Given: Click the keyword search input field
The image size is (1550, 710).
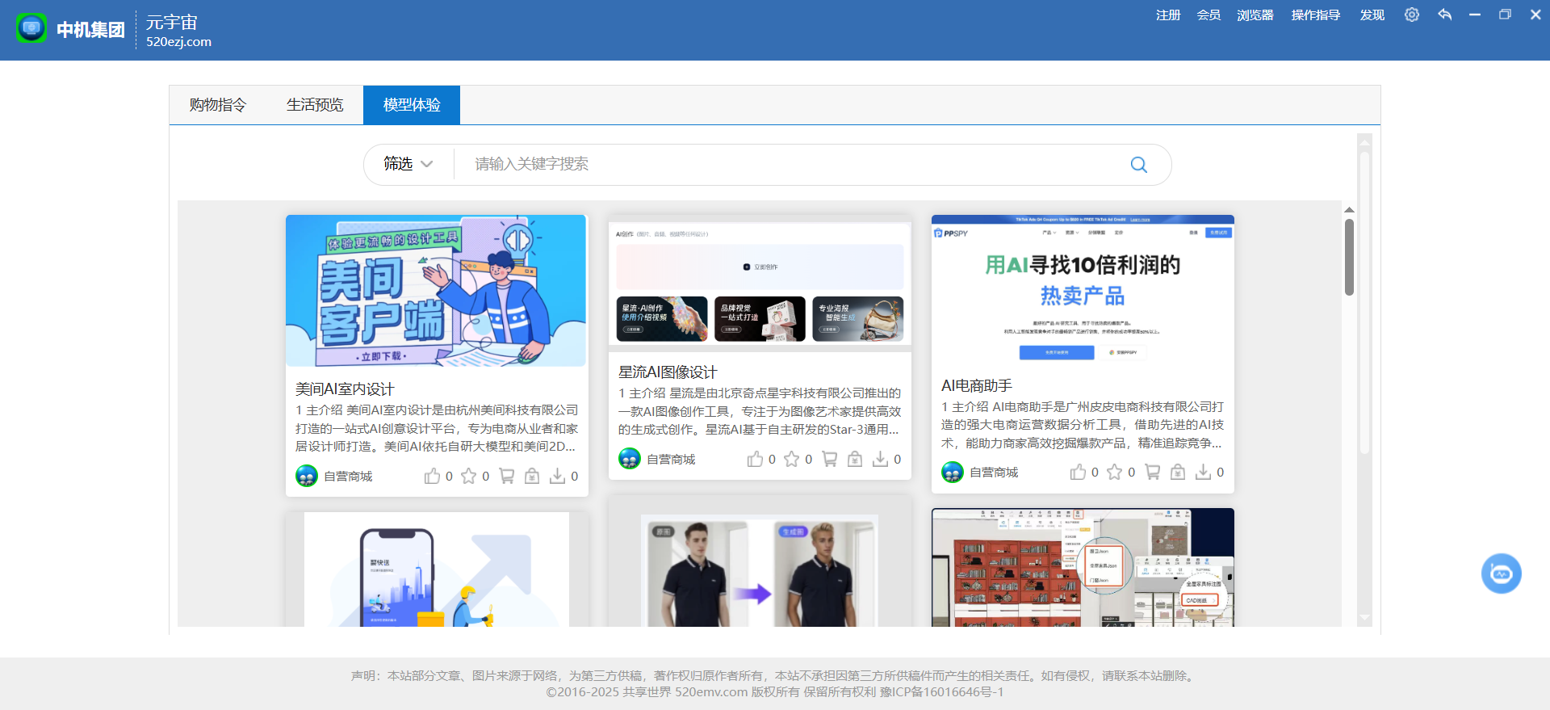Looking at the screenshot, I should tap(791, 165).
